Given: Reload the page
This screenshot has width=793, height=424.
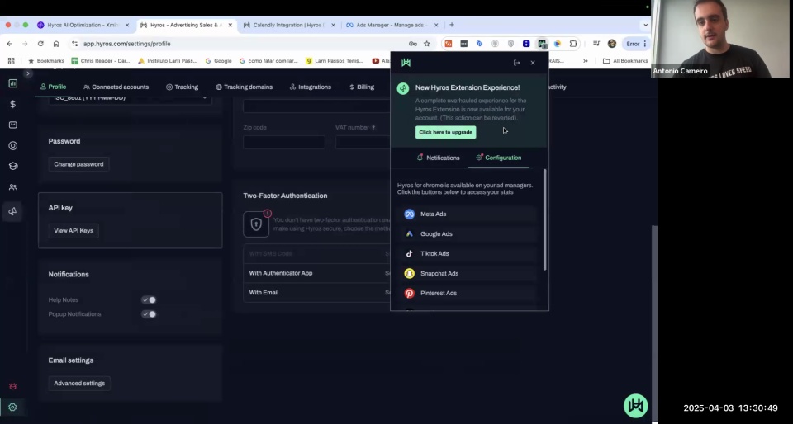Looking at the screenshot, I should [40, 44].
